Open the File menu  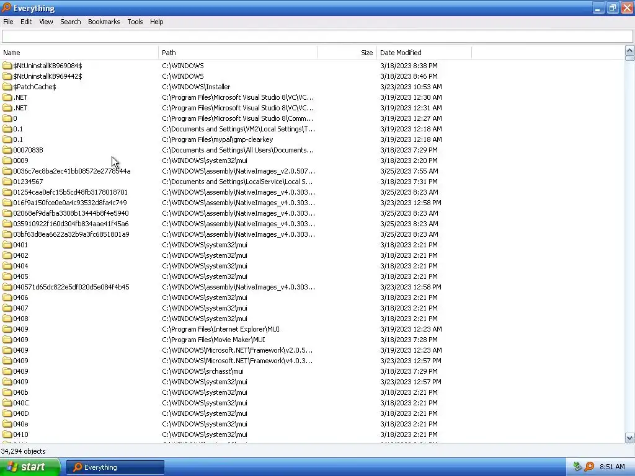pos(8,22)
